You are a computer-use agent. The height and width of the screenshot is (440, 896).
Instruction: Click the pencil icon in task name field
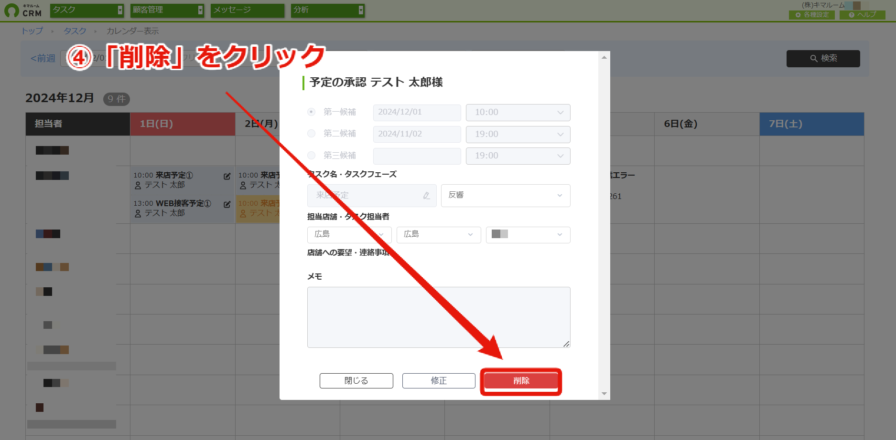[x=426, y=196]
